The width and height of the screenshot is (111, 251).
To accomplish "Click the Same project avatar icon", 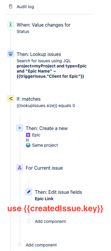I will tap(28, 145).
